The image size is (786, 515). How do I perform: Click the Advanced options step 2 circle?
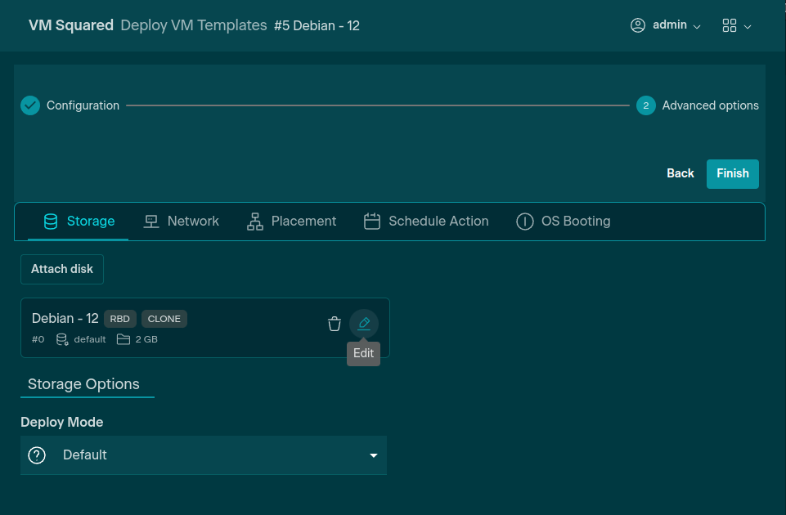(645, 105)
